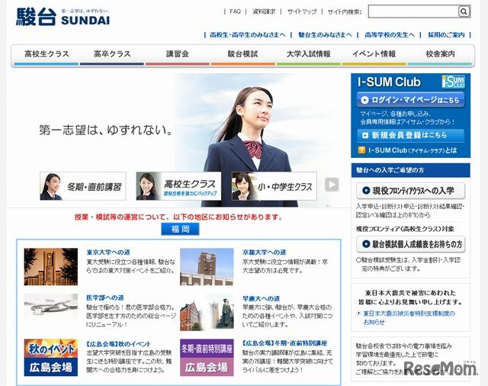
Task: Click ログイン・マイページはこちら button
Action: click(410, 100)
